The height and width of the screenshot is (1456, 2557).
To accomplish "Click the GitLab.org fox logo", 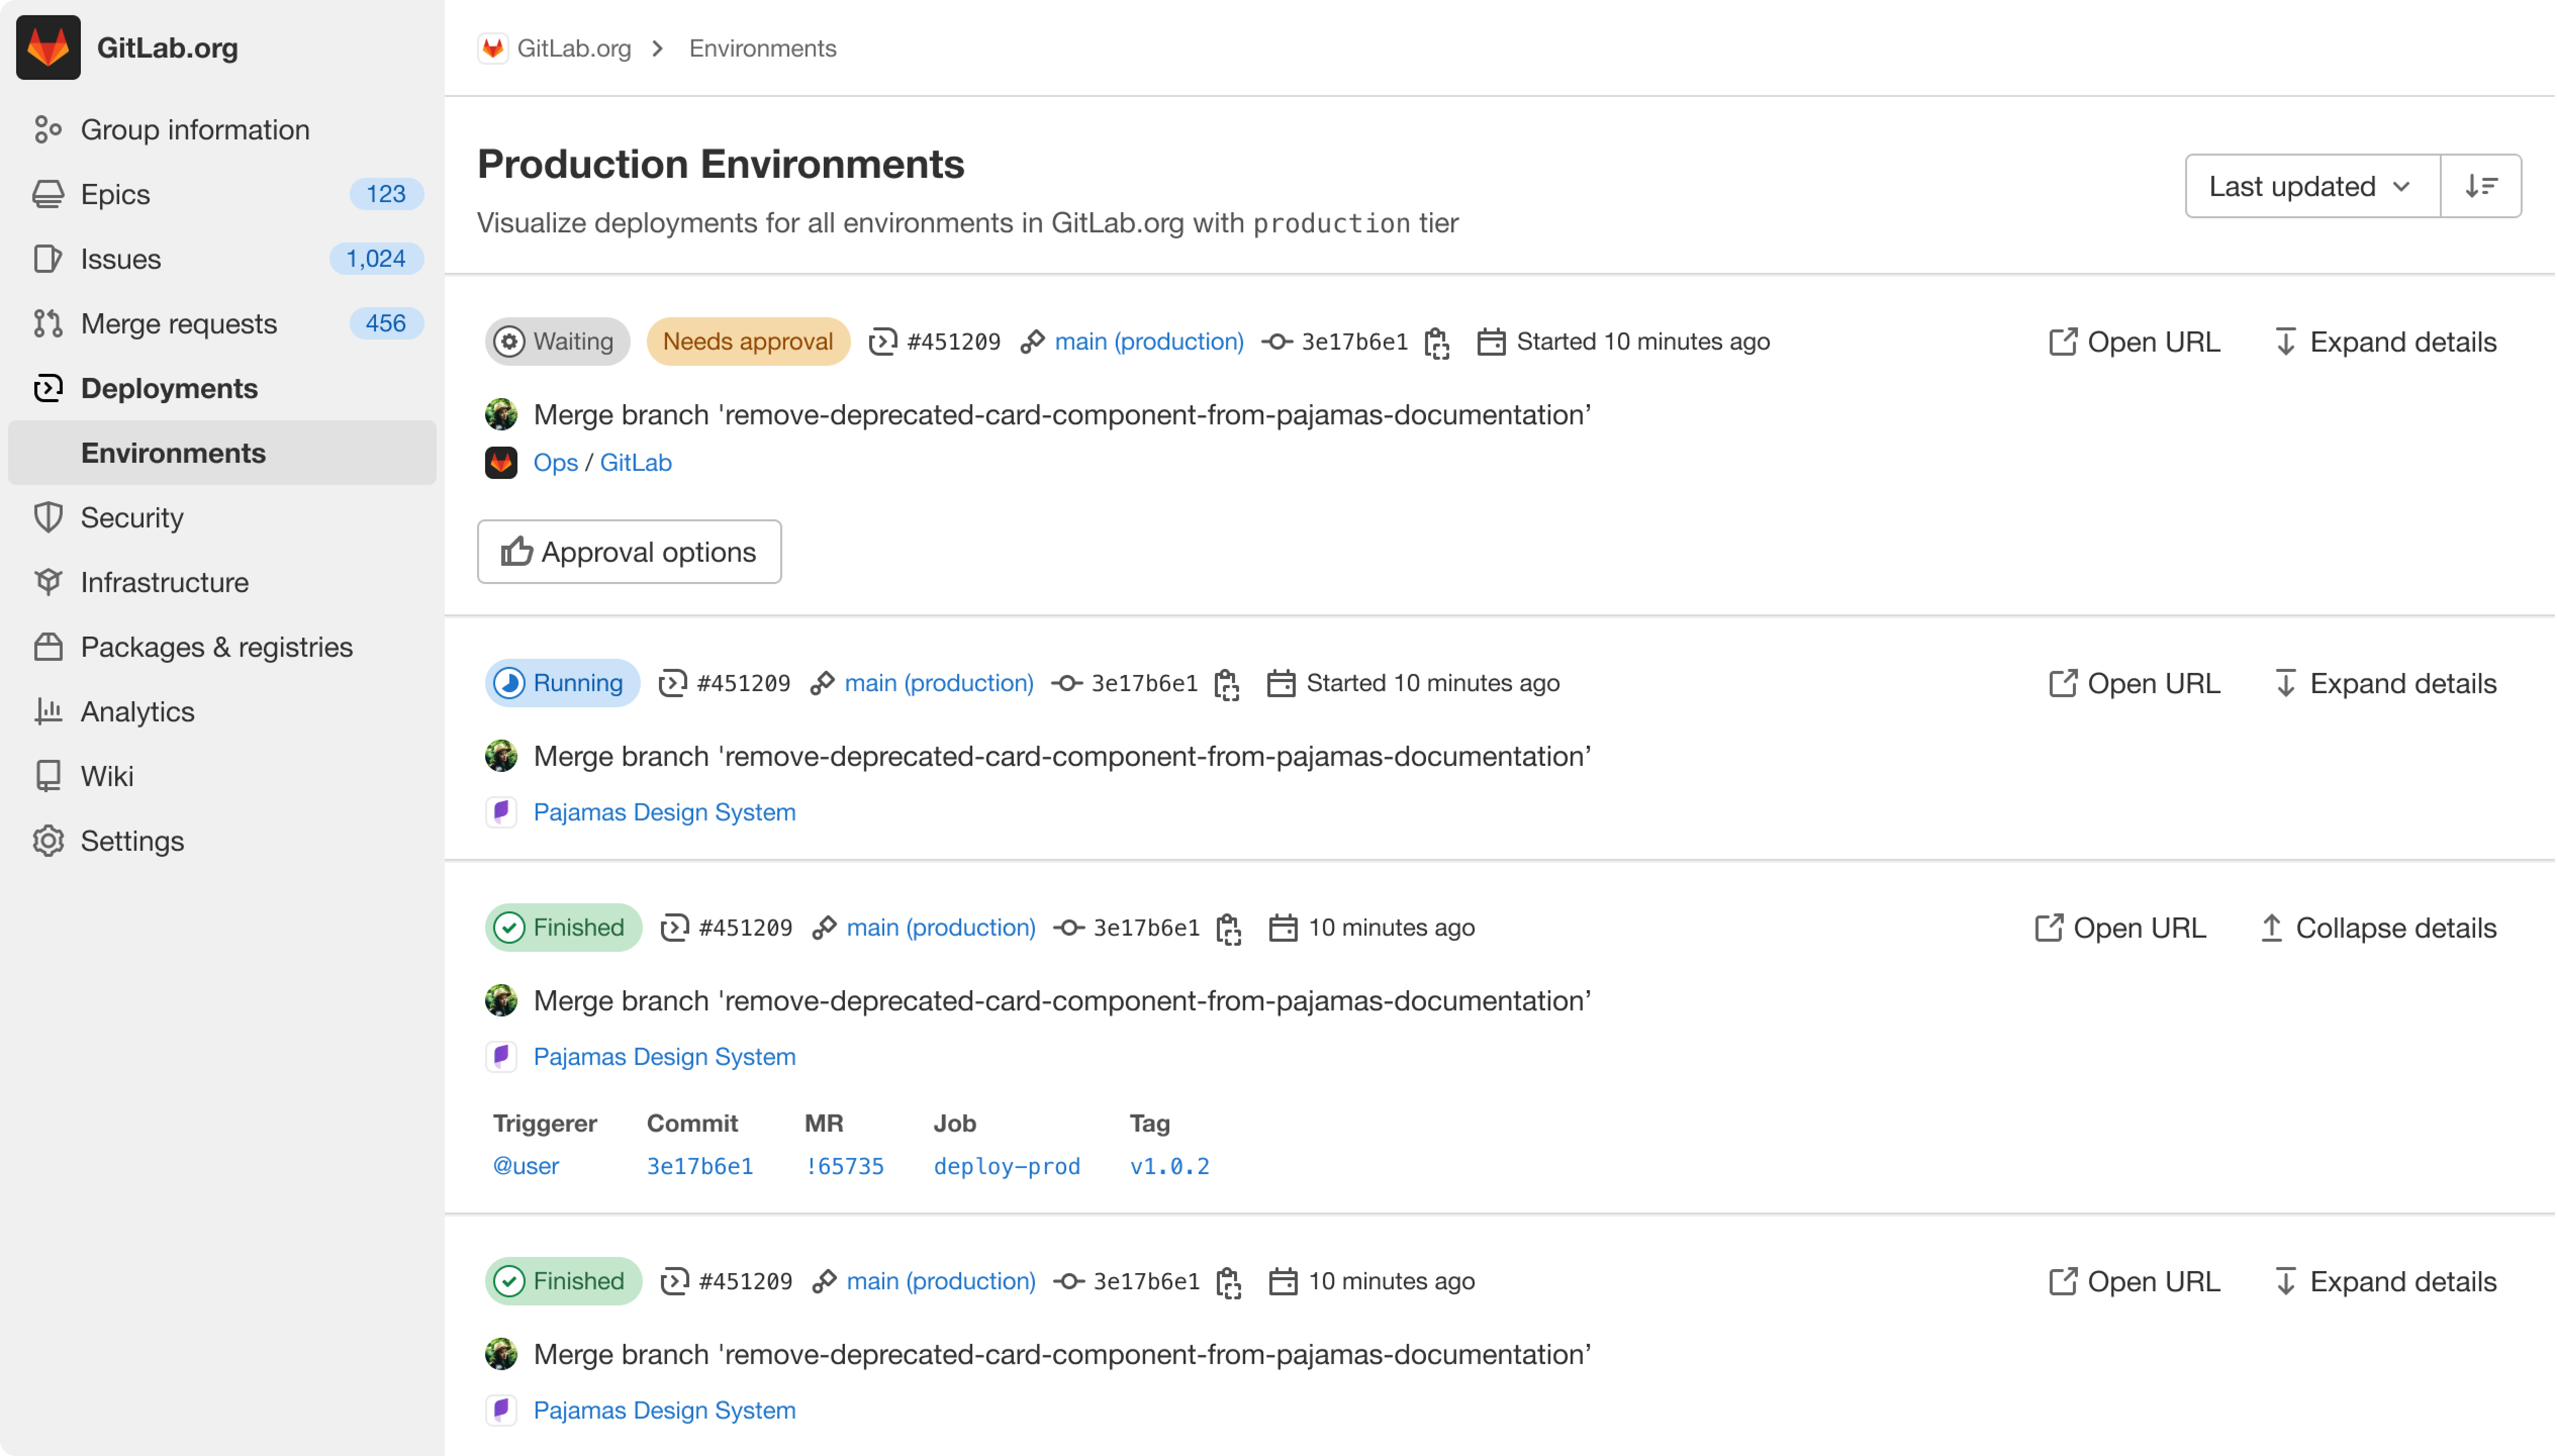I will click(49, 47).
